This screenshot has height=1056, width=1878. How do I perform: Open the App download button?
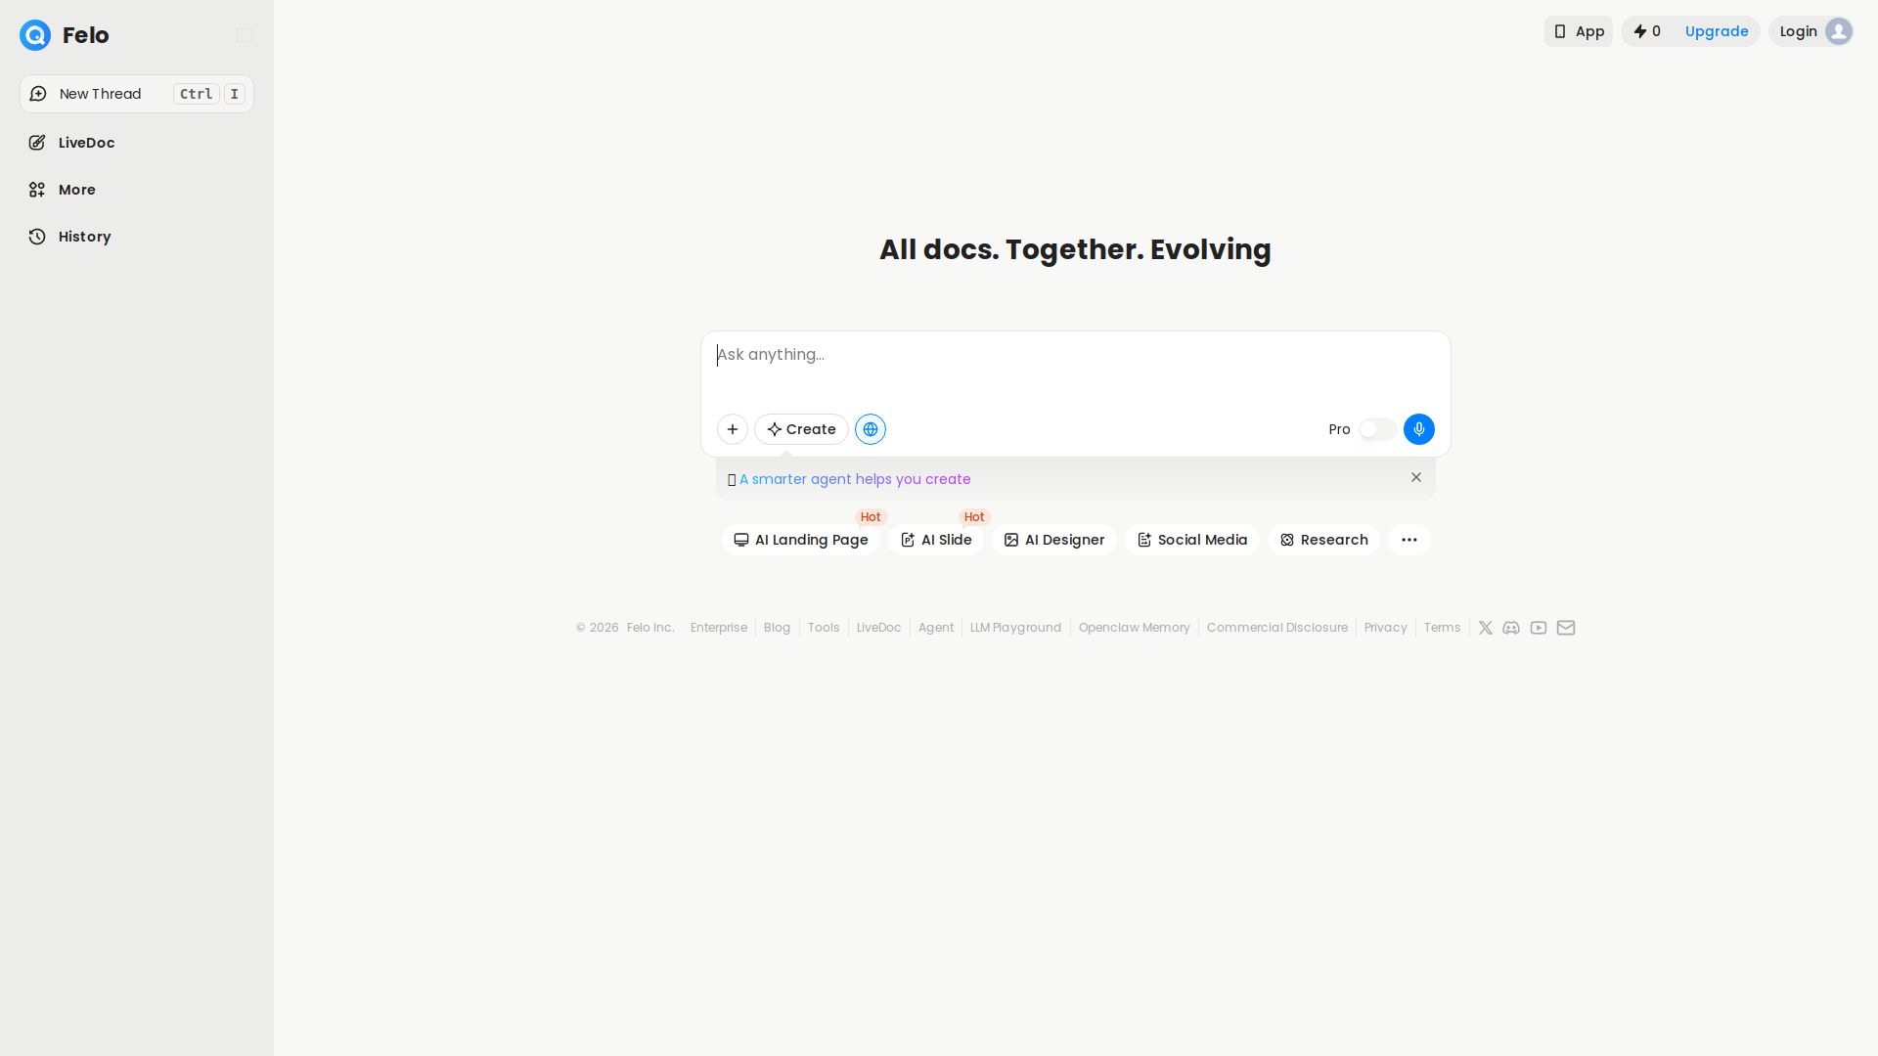[1579, 31]
